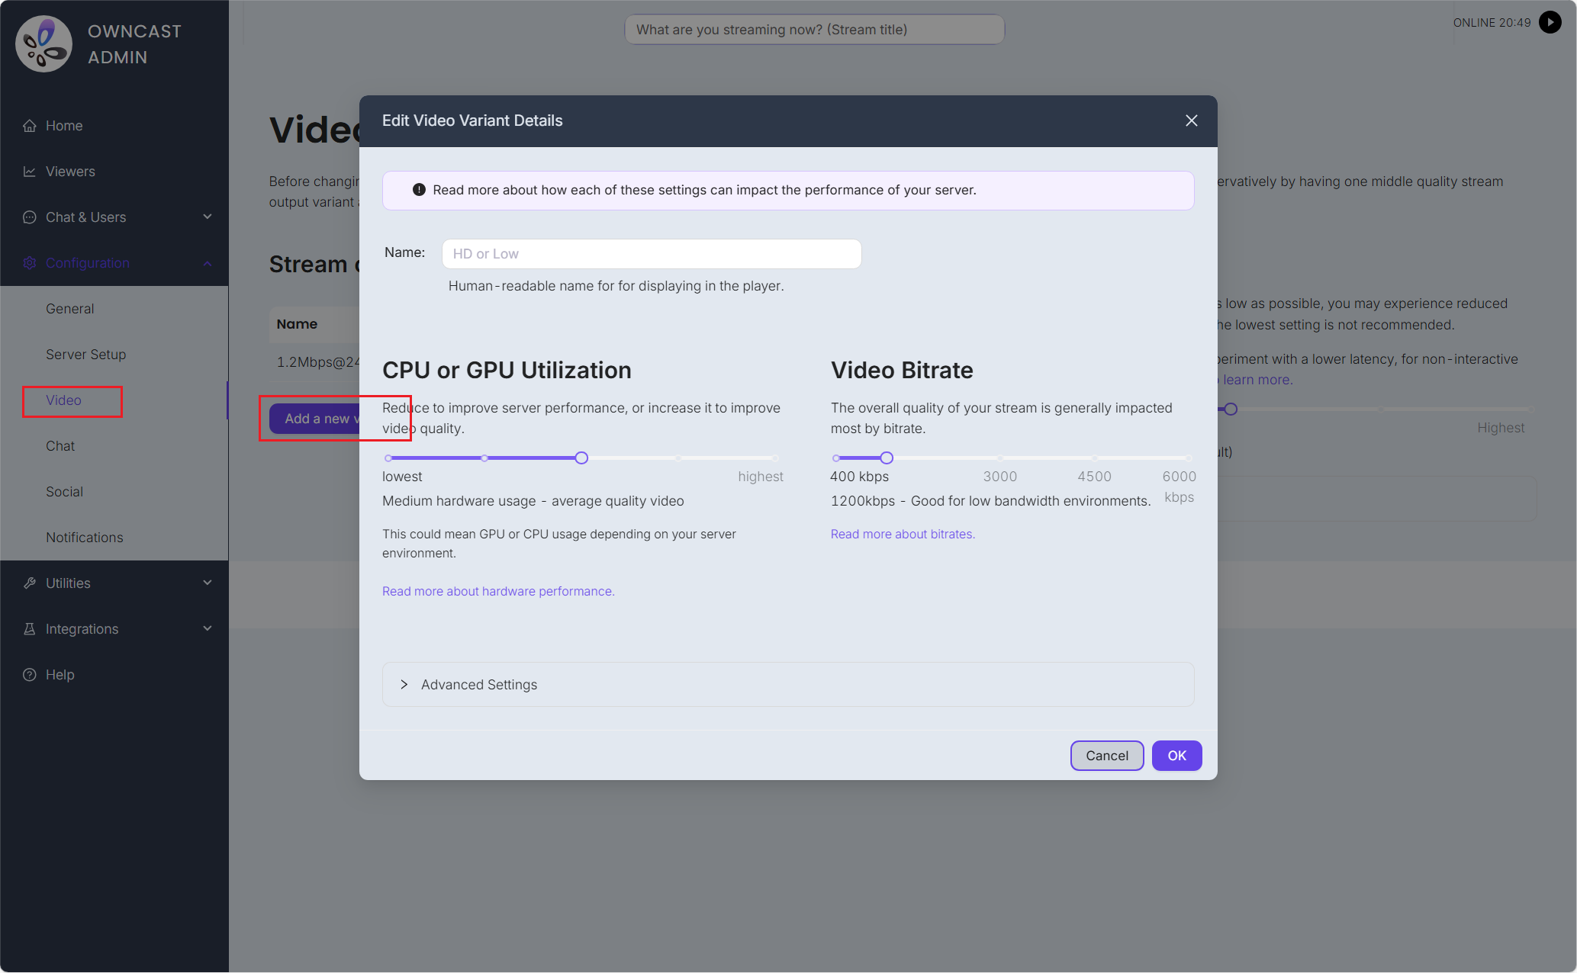Click the Help question mark icon
The height and width of the screenshot is (973, 1577).
tap(30, 675)
